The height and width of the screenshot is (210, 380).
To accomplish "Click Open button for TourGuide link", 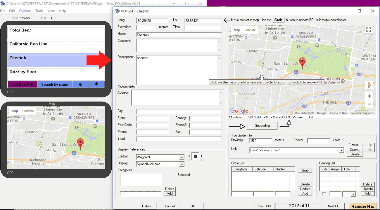I will 355,150.
